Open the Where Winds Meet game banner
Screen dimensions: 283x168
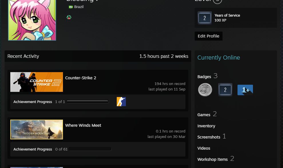click(37, 129)
